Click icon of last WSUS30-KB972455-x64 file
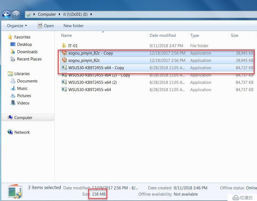Screen dimensions: 257x201 coord(64,90)
